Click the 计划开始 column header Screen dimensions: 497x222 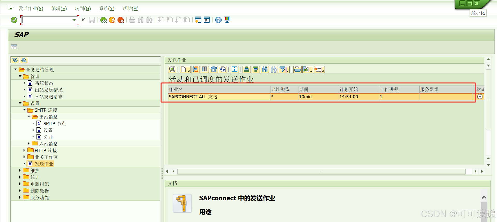click(x=359, y=89)
